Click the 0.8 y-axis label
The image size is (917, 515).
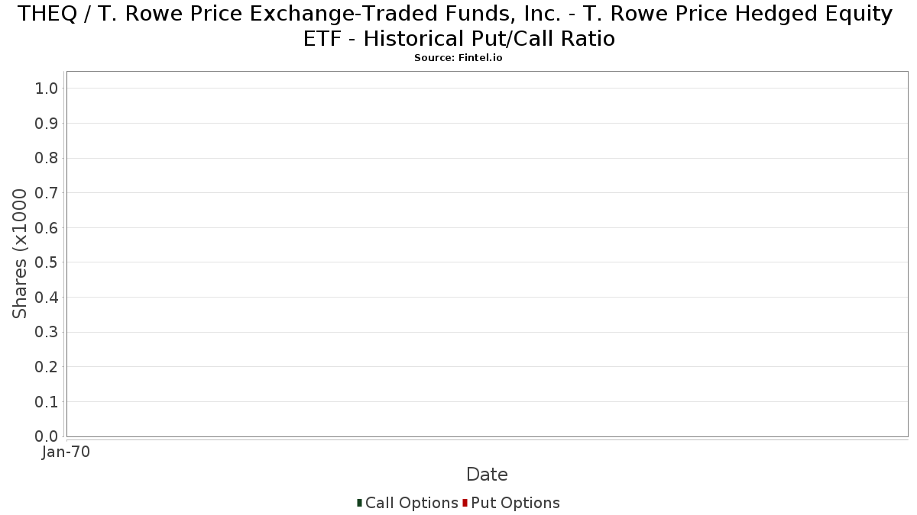point(47,159)
